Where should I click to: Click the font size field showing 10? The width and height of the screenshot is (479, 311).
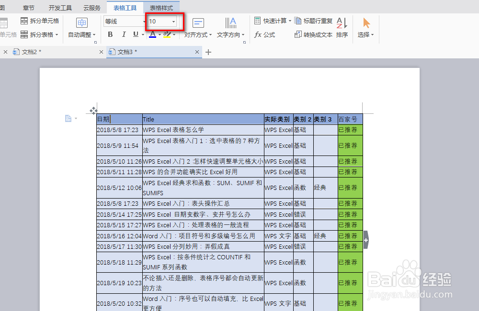point(159,22)
